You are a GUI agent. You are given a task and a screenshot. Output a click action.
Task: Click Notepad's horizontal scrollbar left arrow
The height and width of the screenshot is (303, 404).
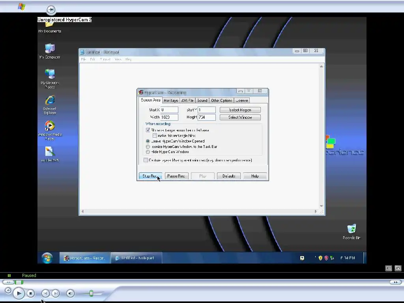click(82, 211)
